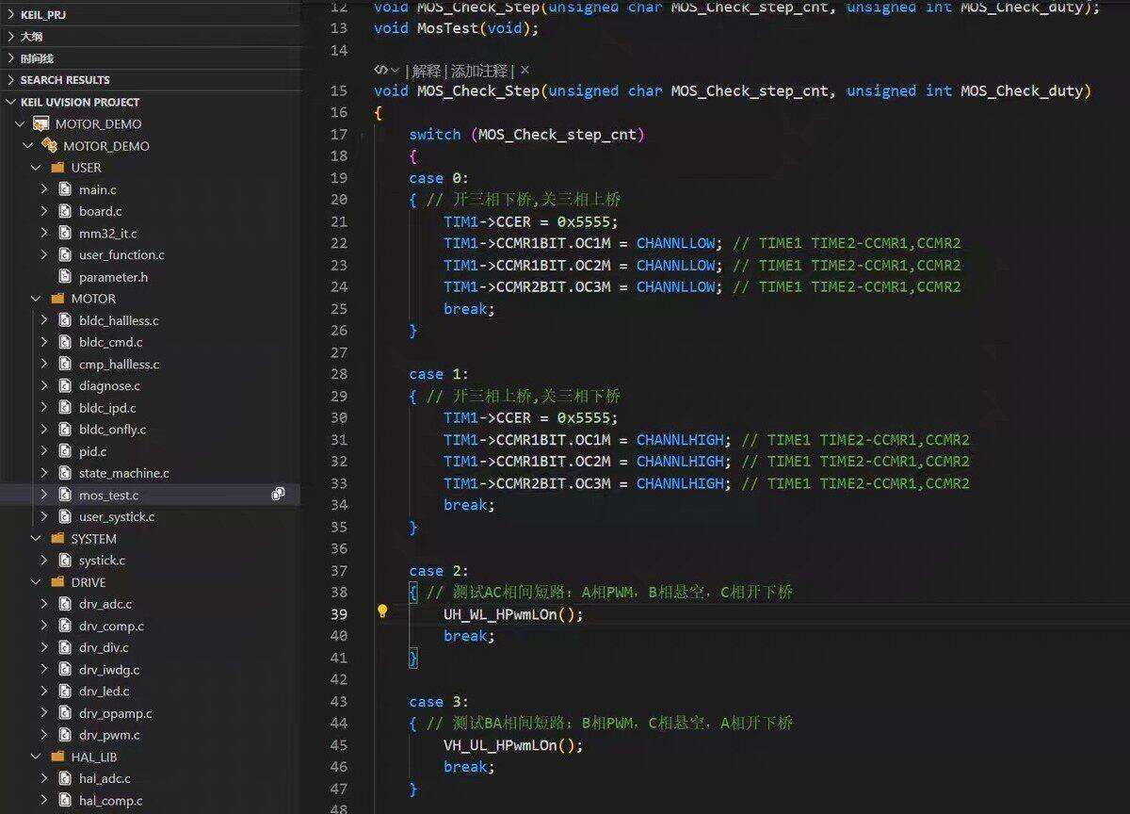1130x814 pixels.
Task: Open main.c from the USER group
Action: tap(97, 189)
